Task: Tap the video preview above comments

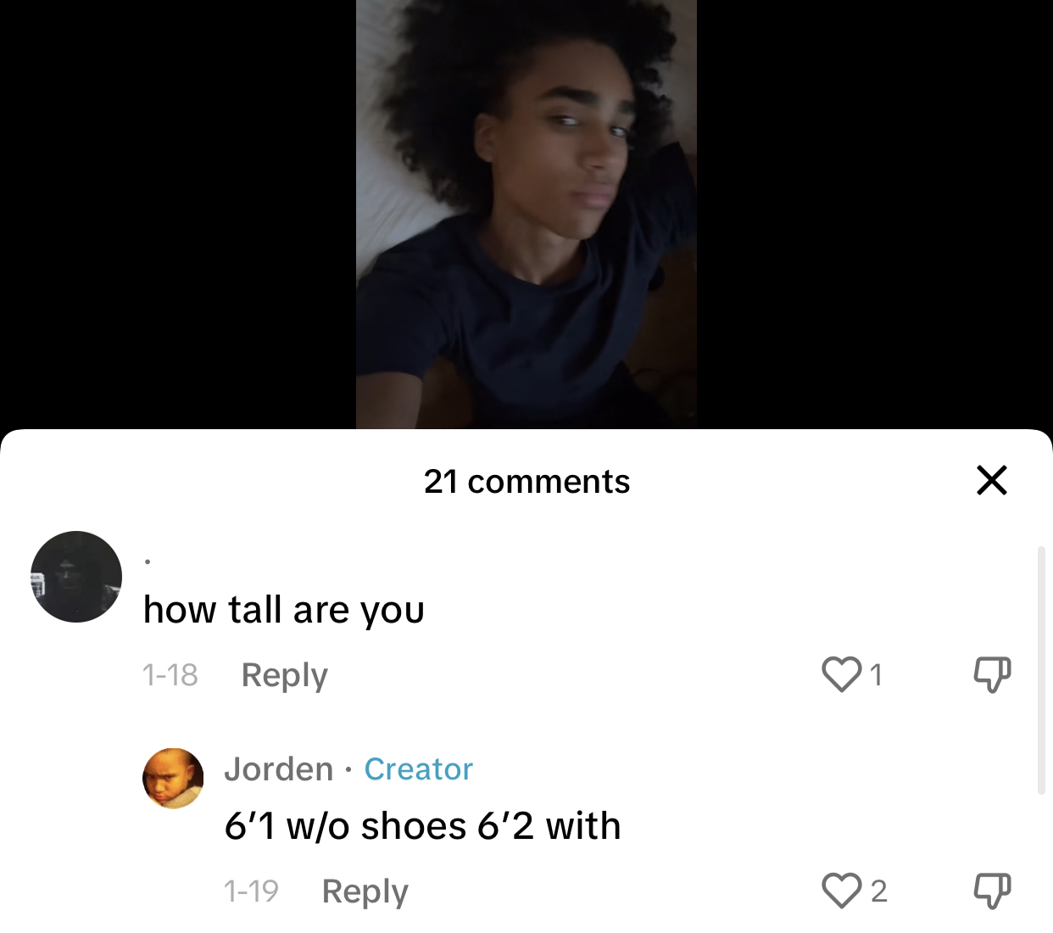Action: pos(526,215)
